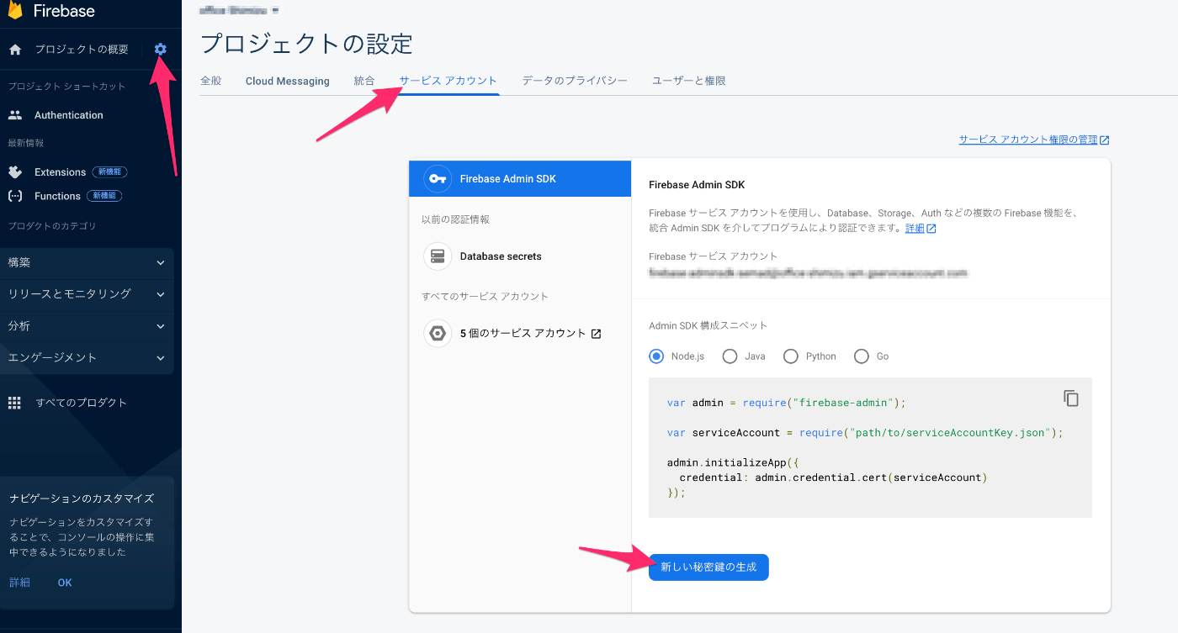Open the project selector dropdown at top
The height and width of the screenshot is (633, 1178).
click(240, 11)
